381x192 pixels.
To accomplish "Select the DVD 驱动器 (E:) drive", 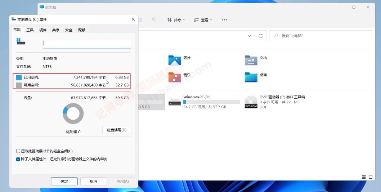I will pos(274,102).
